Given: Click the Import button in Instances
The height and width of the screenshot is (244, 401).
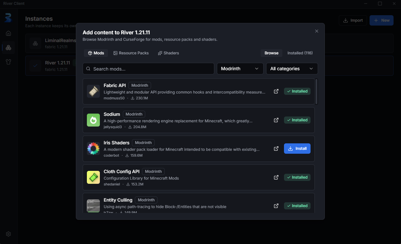Looking at the screenshot, I should point(353,20).
